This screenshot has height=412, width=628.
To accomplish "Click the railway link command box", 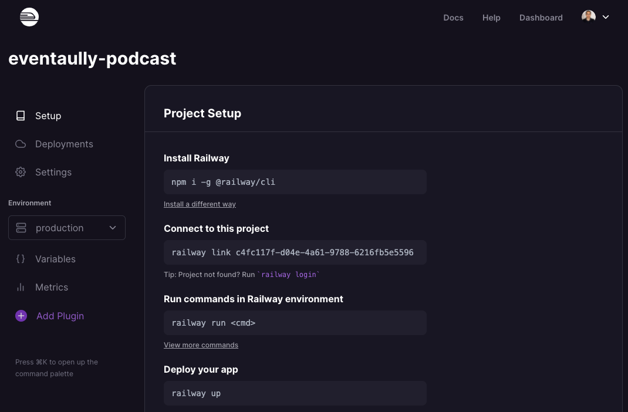I will pyautogui.click(x=295, y=252).
